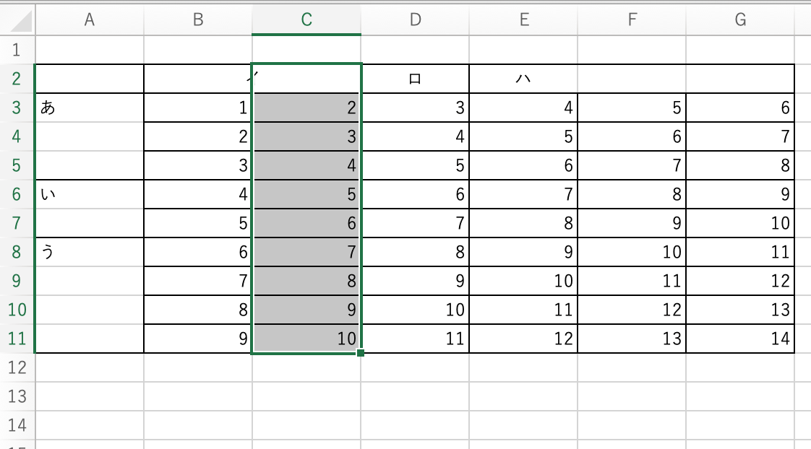Select the cell containing い
The height and width of the screenshot is (449, 811).
coord(90,194)
